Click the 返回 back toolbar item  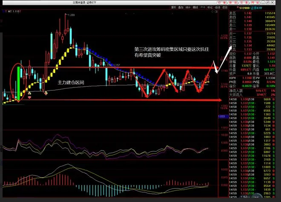225,7
